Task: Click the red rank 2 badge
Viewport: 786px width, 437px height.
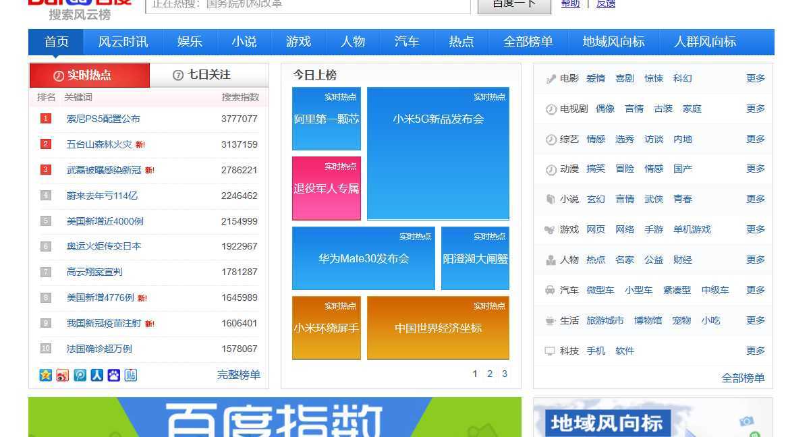Action: [x=46, y=144]
